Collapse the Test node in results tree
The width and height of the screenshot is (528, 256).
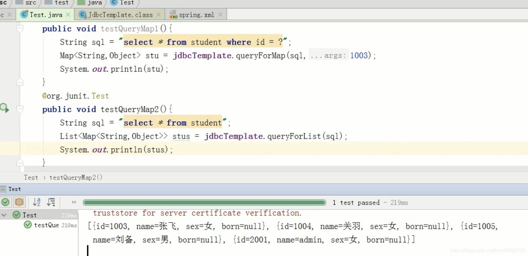[4, 215]
